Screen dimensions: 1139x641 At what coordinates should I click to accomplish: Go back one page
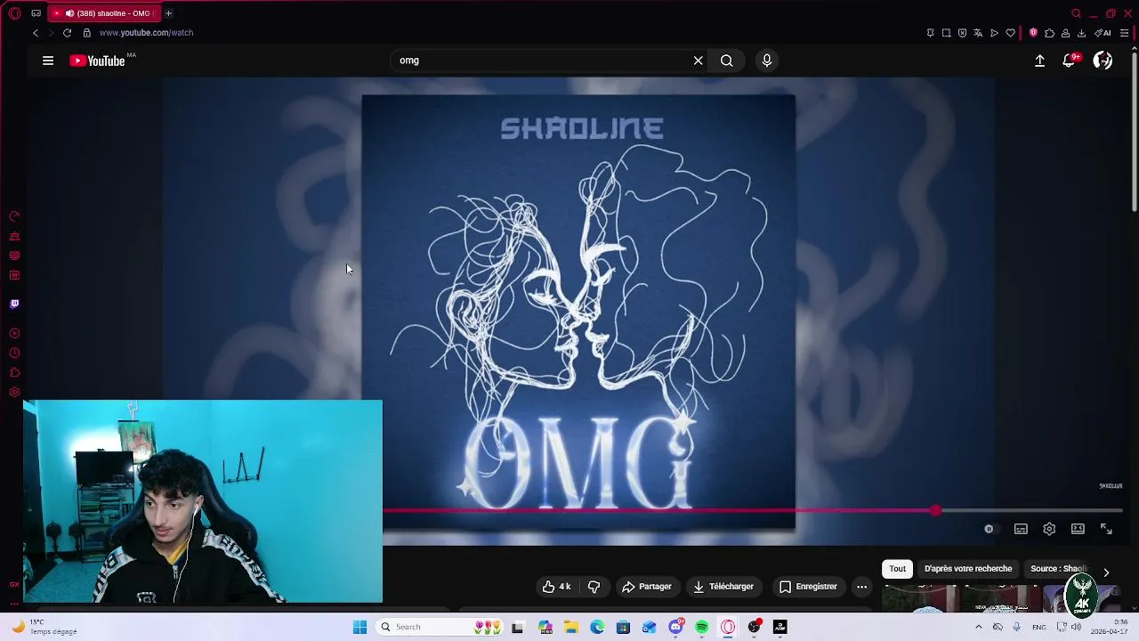pyautogui.click(x=36, y=33)
